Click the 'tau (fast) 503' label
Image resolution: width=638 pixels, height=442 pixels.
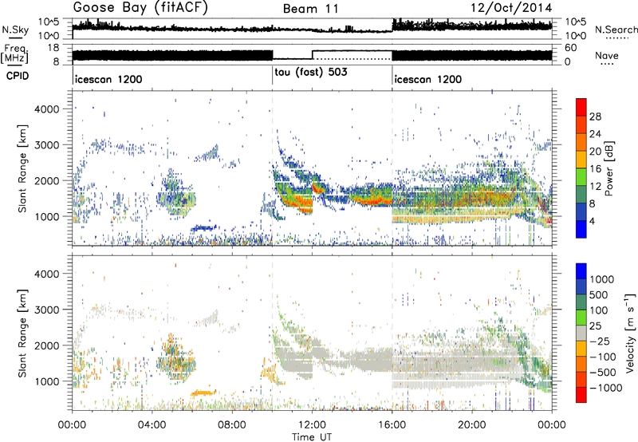pyautogui.click(x=311, y=73)
